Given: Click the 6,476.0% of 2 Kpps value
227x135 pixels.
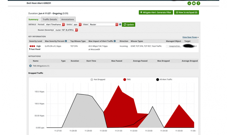Looking at the screenshot, I should point(53,46).
